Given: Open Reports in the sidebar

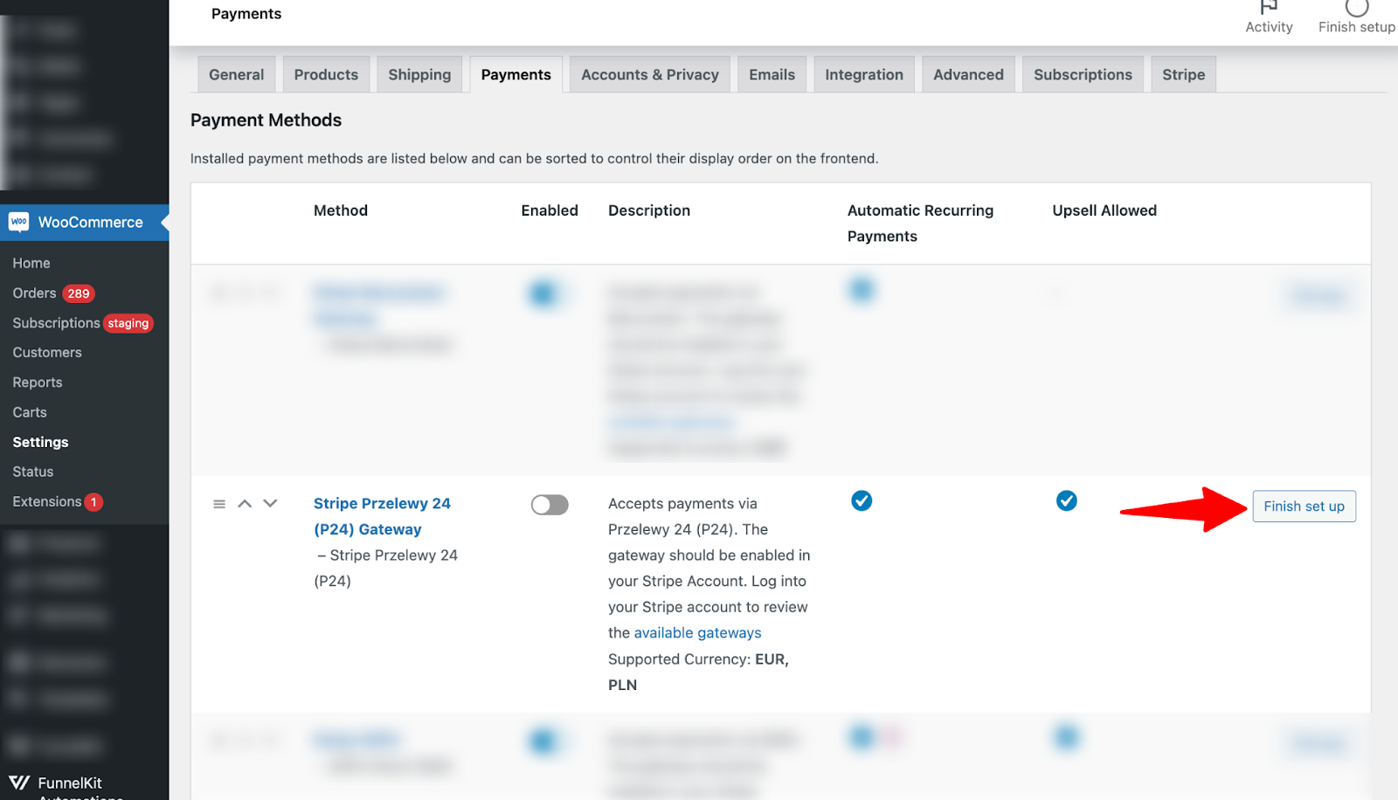Looking at the screenshot, I should point(38,383).
